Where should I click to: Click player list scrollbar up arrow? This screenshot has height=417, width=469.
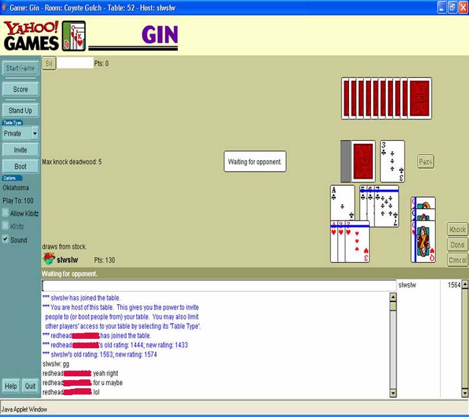465,284
